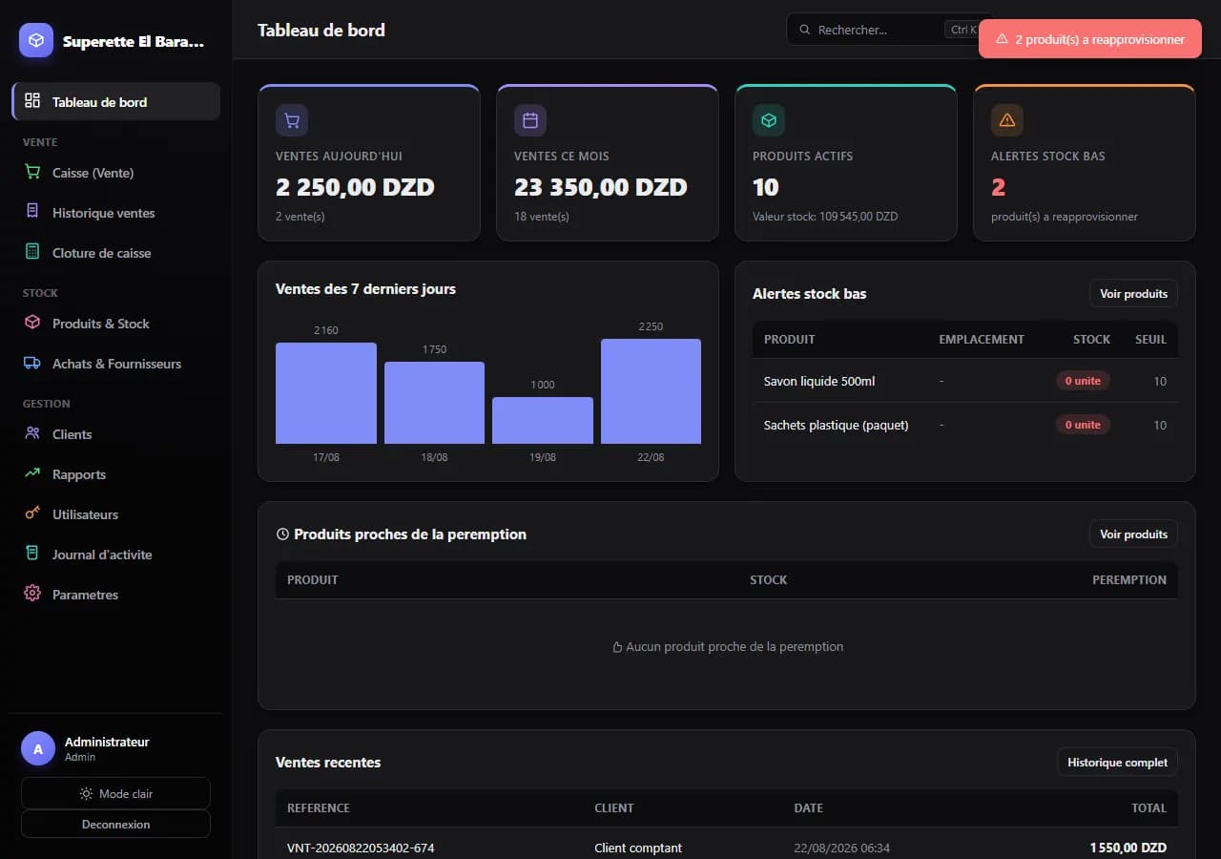The height and width of the screenshot is (859, 1221).
Task: Click the Journal d'activite scroll icon
Action: tap(32, 555)
